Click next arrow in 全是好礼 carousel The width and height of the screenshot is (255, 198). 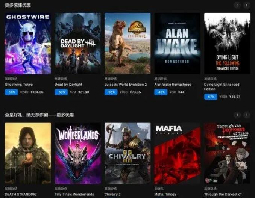pyautogui.click(x=247, y=115)
